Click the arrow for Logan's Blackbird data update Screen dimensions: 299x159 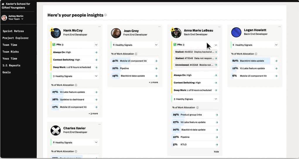pyautogui.click(x=276, y=61)
